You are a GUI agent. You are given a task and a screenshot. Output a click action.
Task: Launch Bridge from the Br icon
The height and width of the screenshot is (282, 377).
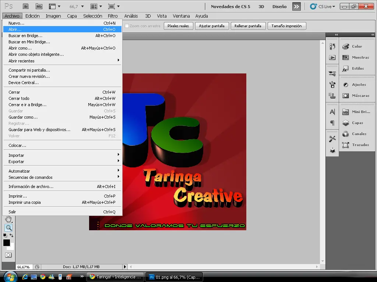[x=26, y=7]
